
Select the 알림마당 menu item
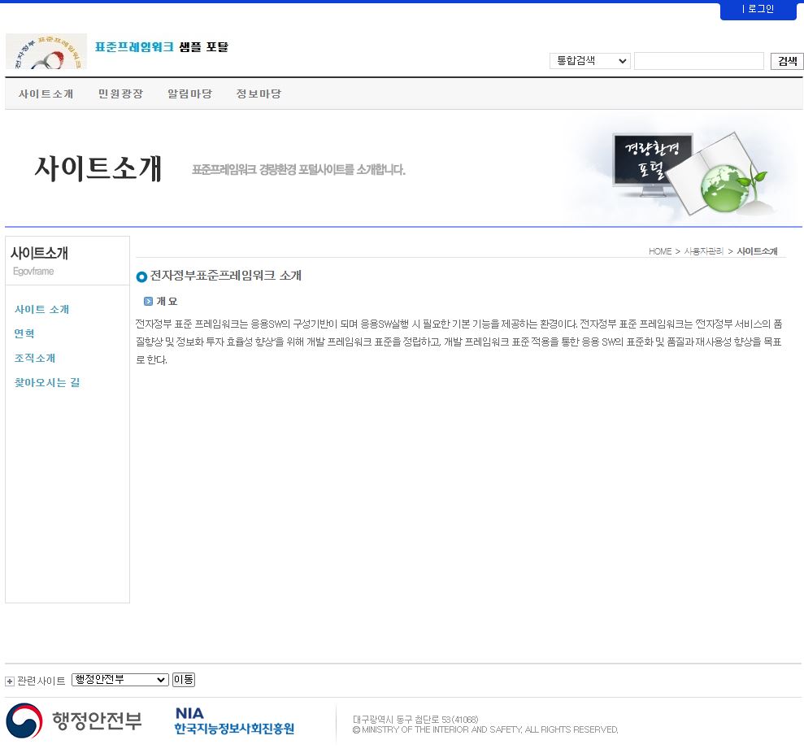click(x=189, y=94)
